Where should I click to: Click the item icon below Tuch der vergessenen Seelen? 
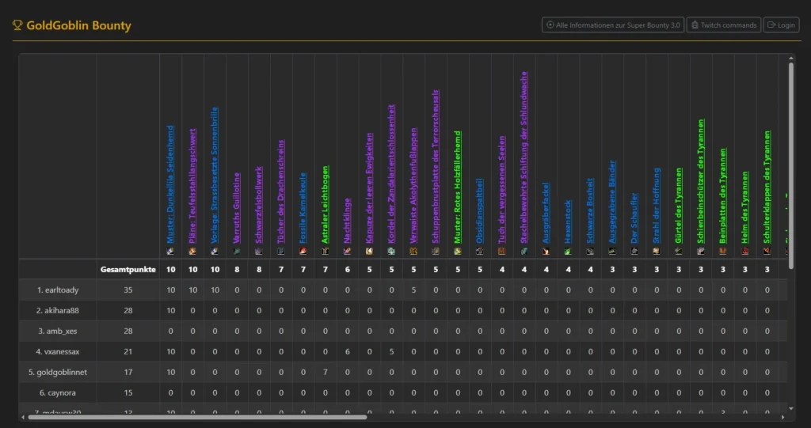click(x=501, y=252)
